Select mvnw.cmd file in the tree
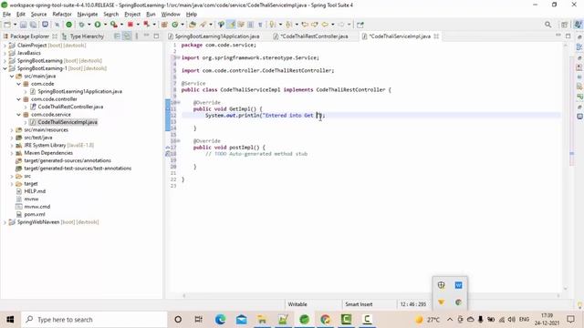Screen dimensions: 584x328 [x=36, y=207]
